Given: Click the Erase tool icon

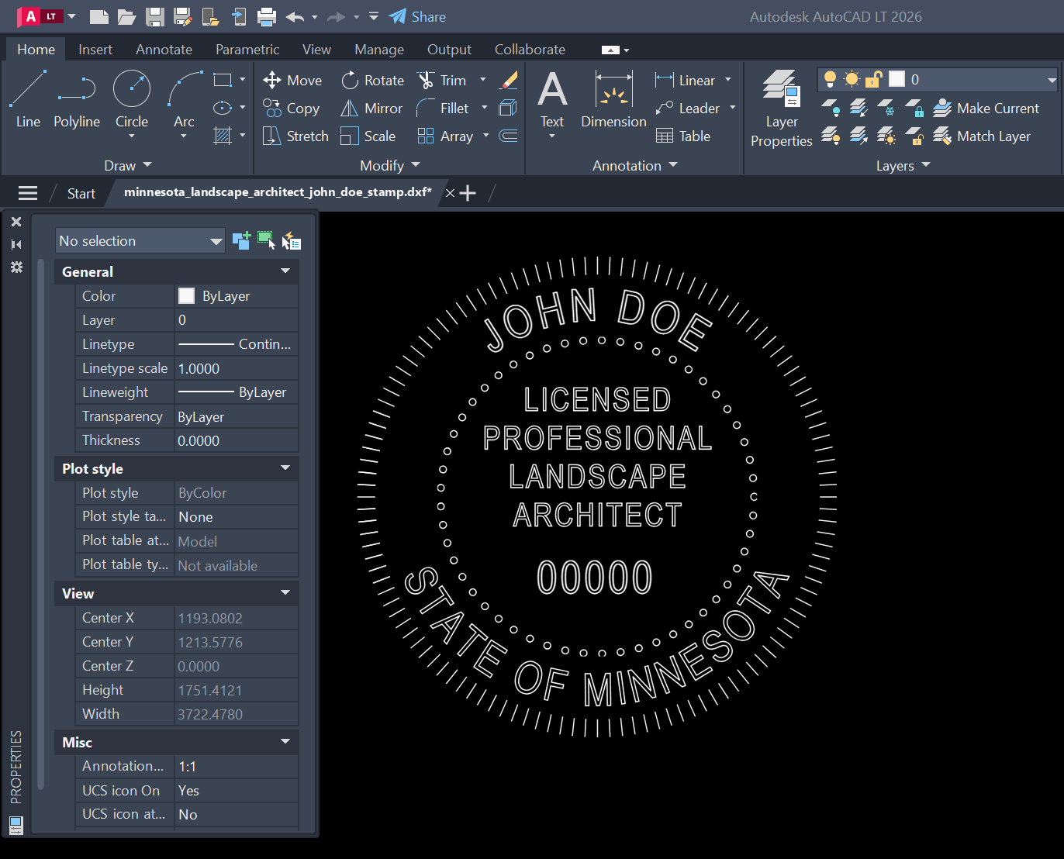Looking at the screenshot, I should pos(509,80).
